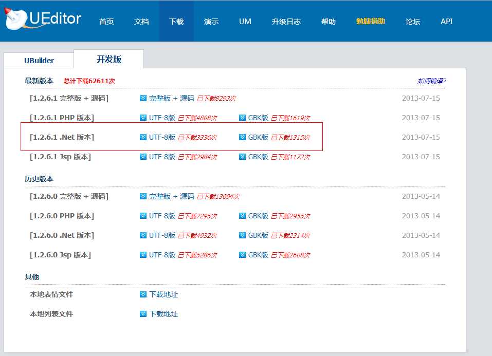This screenshot has height=356, width=492.
Task: Download UTF-8版 of 1.2.6.0 PHP 版本
Action: [x=162, y=216]
